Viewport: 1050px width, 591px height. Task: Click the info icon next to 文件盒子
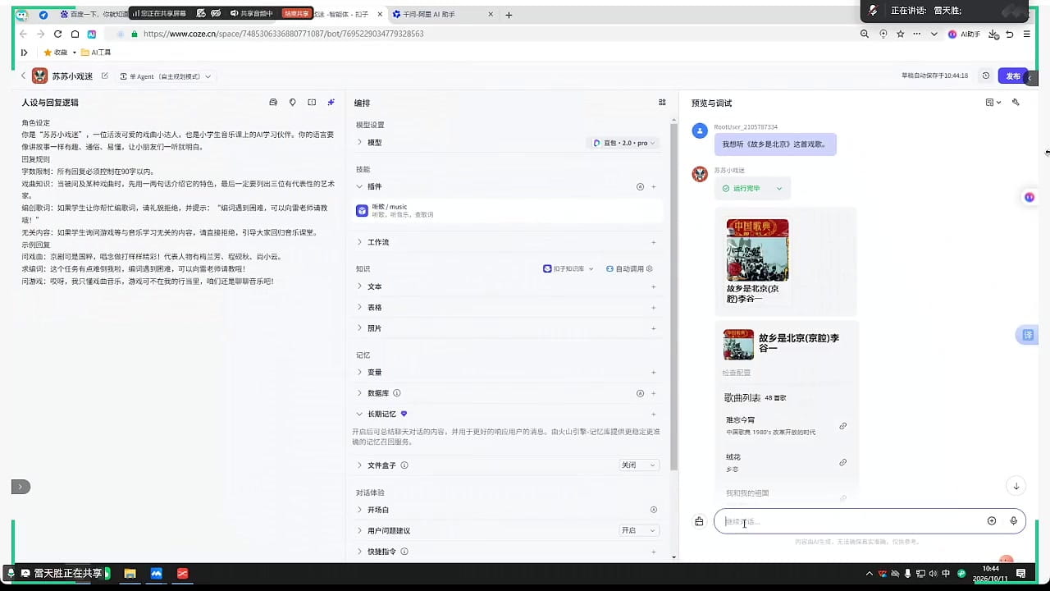404,465
